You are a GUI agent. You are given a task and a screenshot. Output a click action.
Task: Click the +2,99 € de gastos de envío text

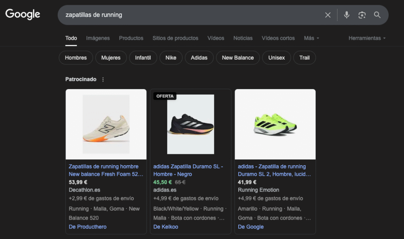pyautogui.click(x=101, y=198)
